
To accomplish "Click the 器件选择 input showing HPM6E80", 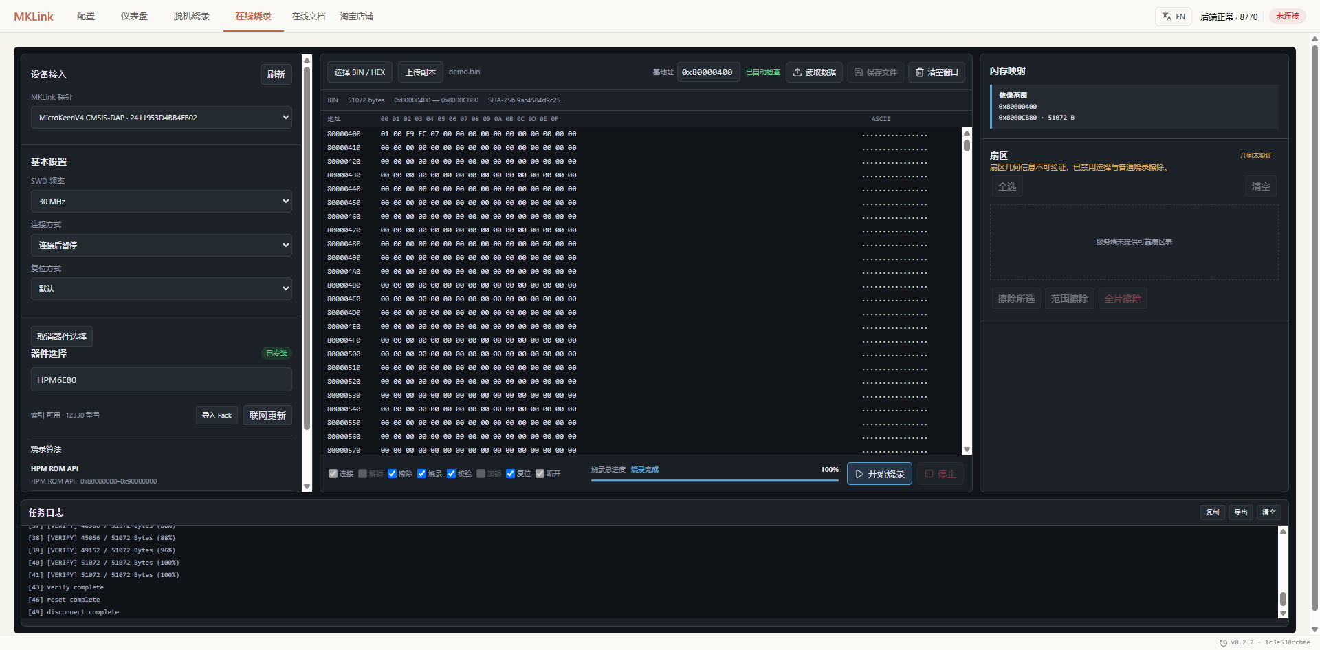I will [x=162, y=380].
